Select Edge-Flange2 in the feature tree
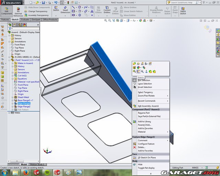Viewport: 220px width, 176px height. tap(24, 107)
